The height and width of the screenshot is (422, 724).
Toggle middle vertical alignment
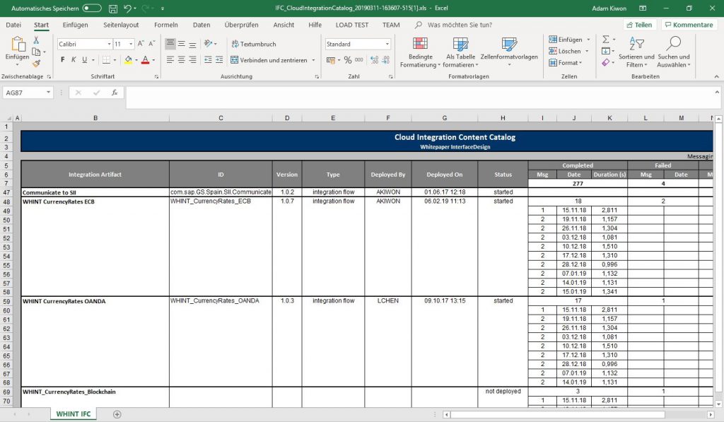182,44
